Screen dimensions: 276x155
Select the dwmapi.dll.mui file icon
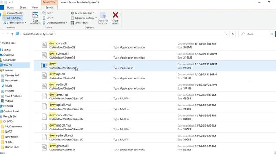click(x=44, y=106)
